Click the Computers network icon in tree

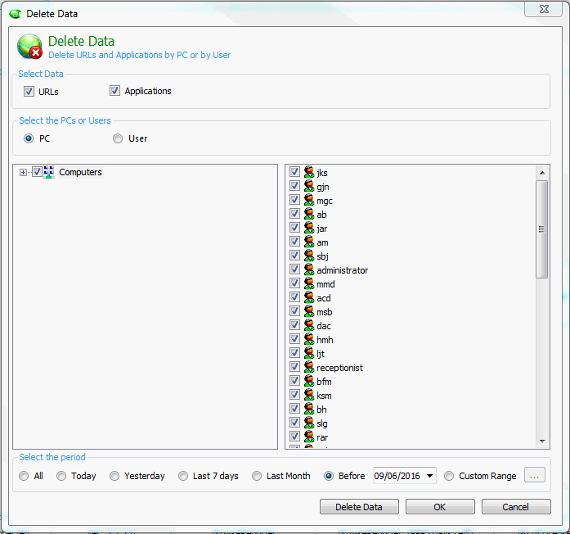click(49, 172)
